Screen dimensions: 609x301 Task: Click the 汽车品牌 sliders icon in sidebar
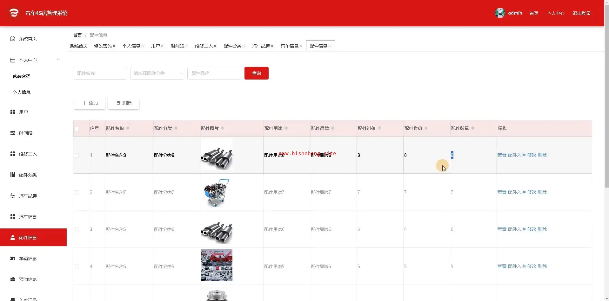[13, 195]
